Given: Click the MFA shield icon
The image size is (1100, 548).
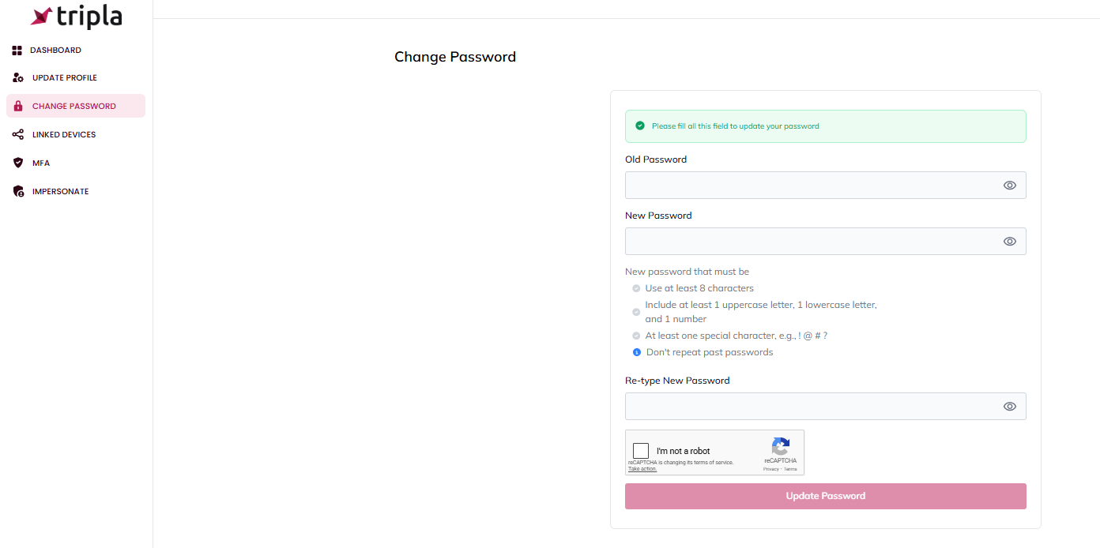Looking at the screenshot, I should tap(18, 163).
